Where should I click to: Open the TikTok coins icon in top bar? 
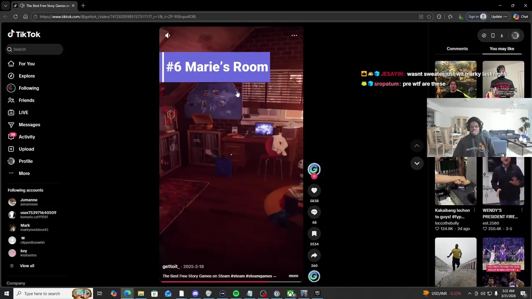click(484, 35)
